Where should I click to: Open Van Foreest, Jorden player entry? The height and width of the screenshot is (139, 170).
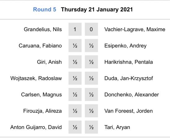pyautogui.click(x=129, y=111)
